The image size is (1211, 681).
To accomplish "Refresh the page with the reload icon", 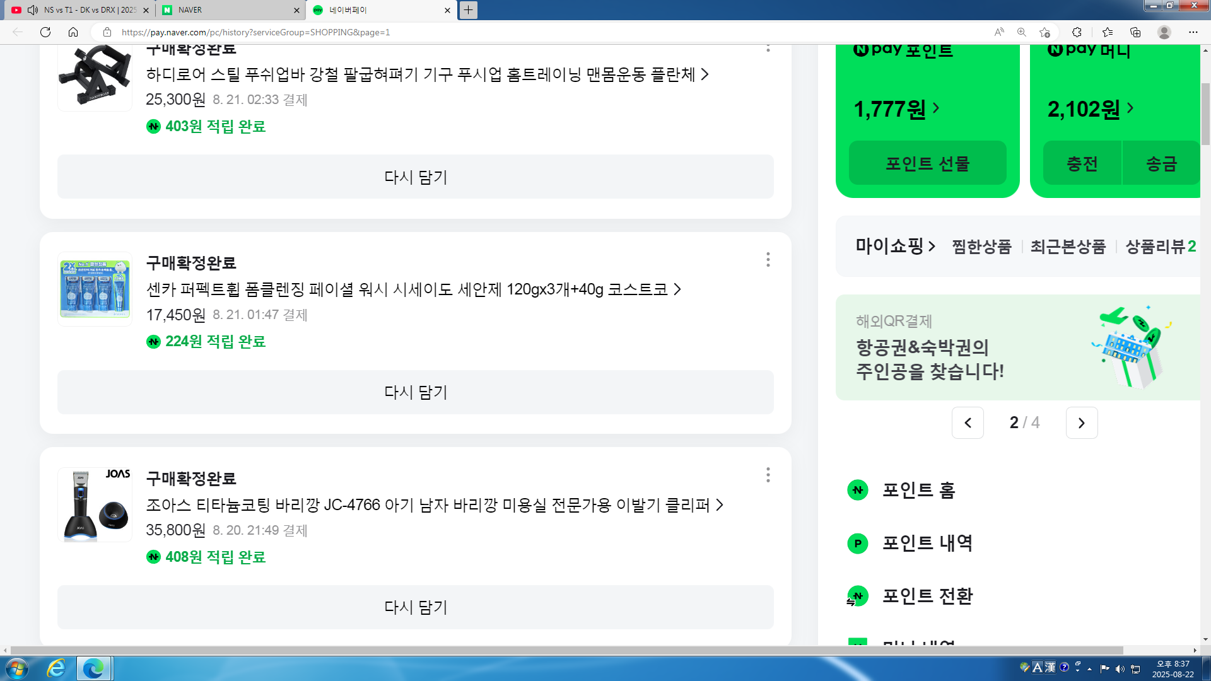I will [45, 32].
